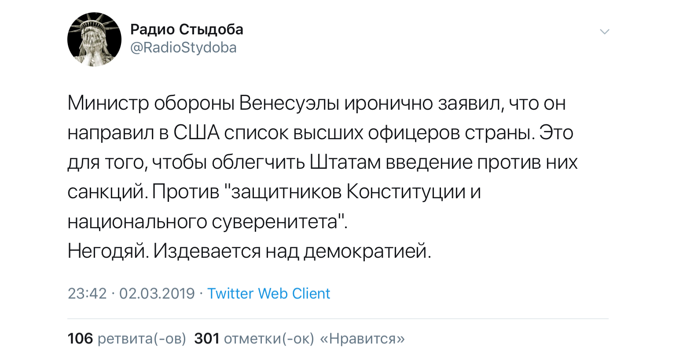The width and height of the screenshot is (676, 356).
Task: Click the 02.03.2019 tweet date
Action: point(157,293)
